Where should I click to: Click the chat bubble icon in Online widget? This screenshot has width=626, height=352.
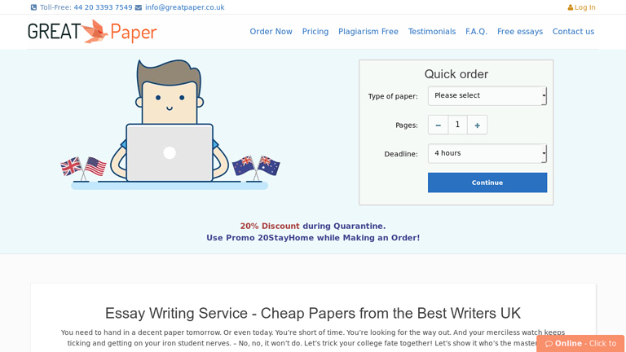click(549, 344)
